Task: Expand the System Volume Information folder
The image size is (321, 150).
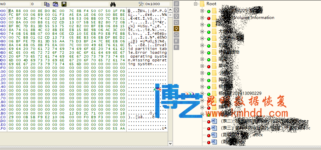Action: pos(202,18)
